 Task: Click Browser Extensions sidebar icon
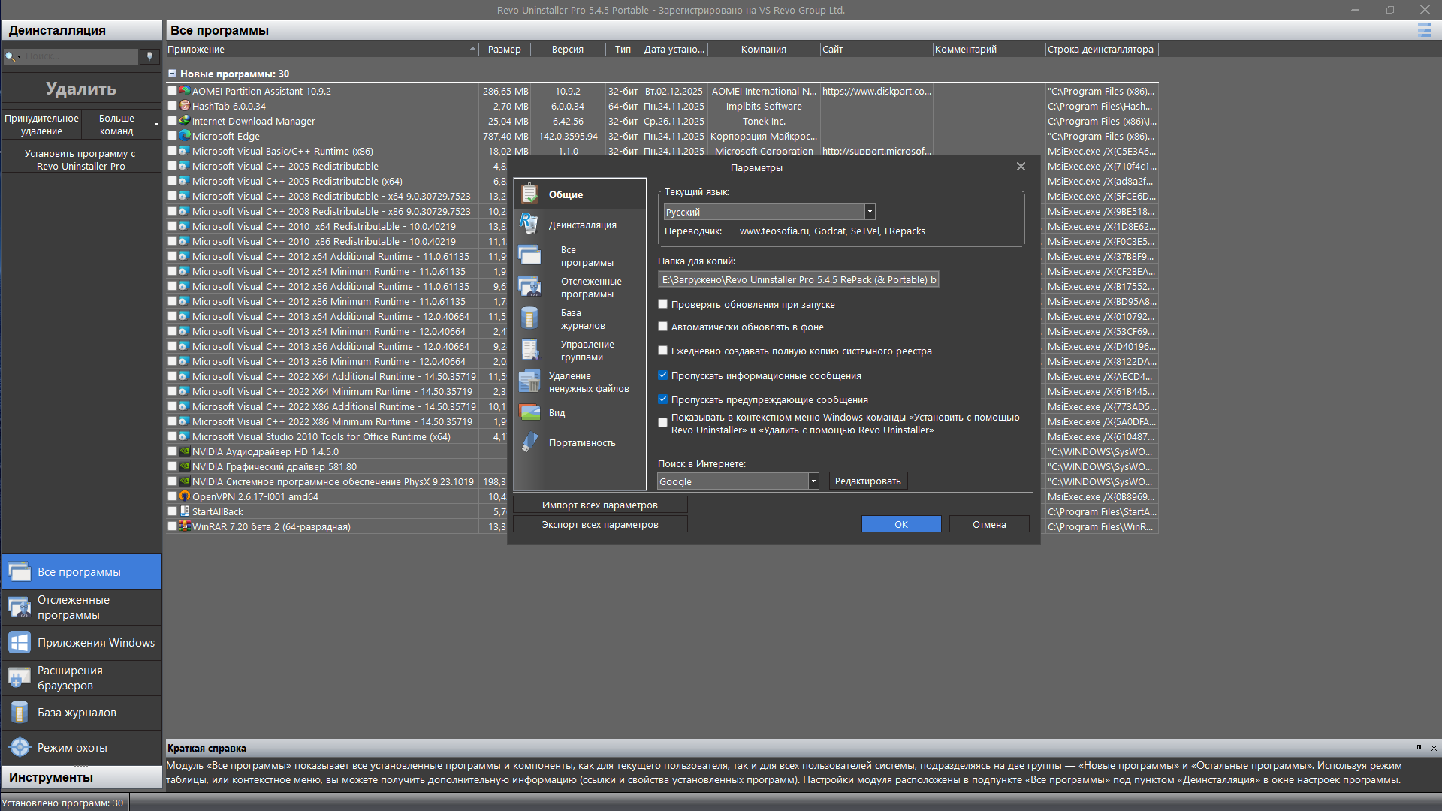20,678
